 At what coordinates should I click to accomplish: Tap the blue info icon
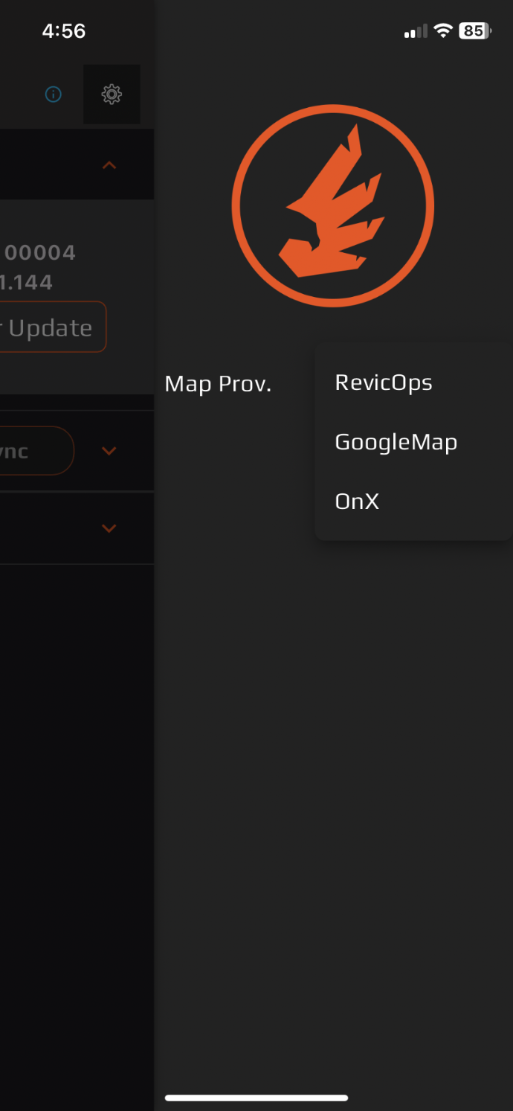pyautogui.click(x=53, y=95)
